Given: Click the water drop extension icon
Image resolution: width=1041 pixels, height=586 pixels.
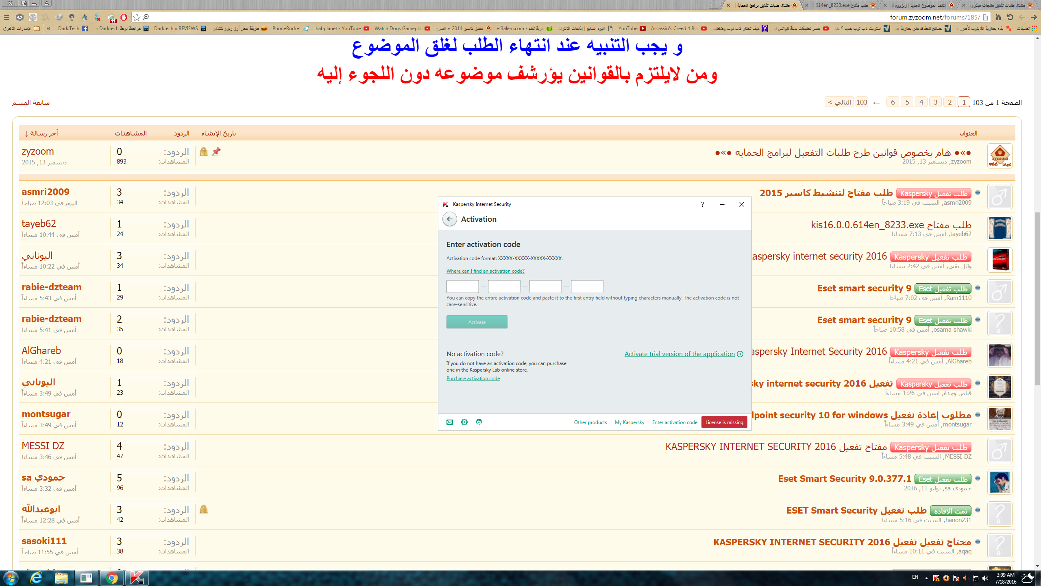Looking at the screenshot, I should click(x=85, y=17).
